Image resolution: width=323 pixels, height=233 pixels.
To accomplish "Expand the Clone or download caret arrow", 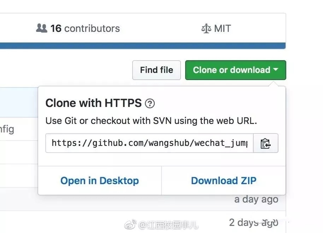I will pyautogui.click(x=276, y=69).
